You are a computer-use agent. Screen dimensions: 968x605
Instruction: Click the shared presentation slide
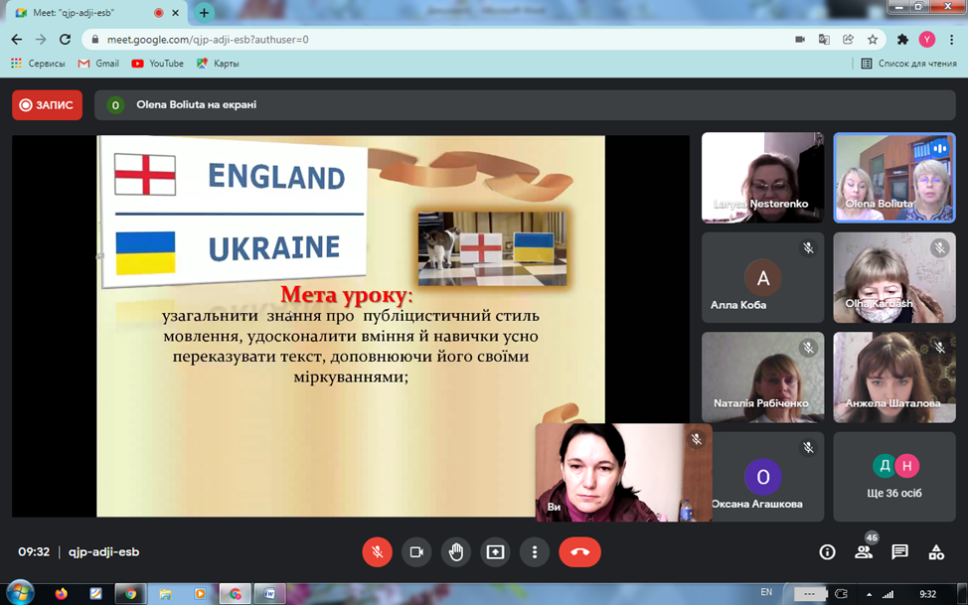pos(351,326)
